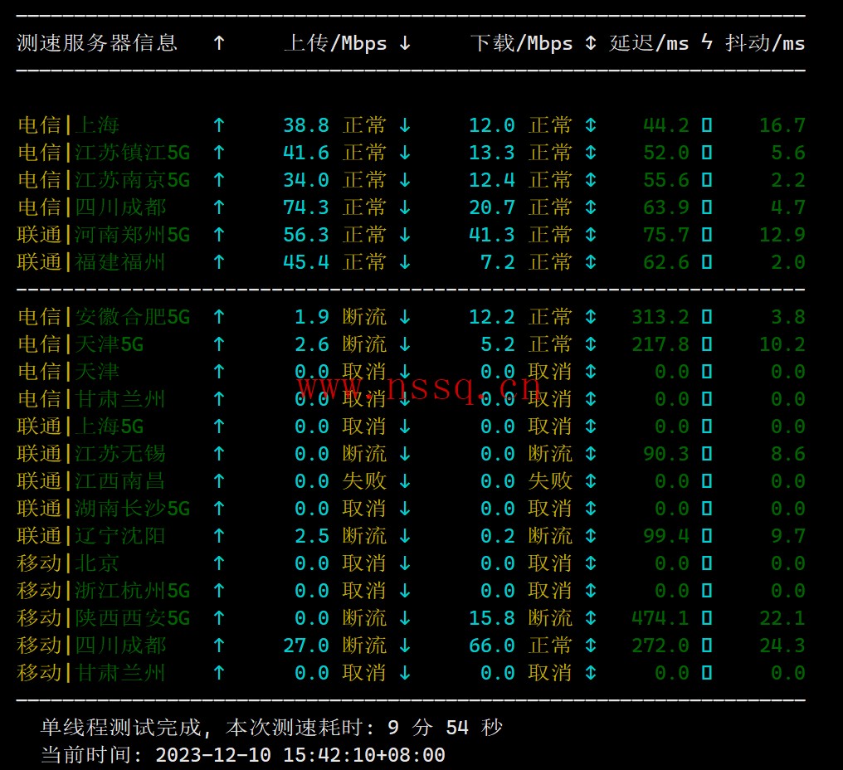Click the 上传/Mbps column header
Screen dimensions: 843x770
tap(335, 43)
